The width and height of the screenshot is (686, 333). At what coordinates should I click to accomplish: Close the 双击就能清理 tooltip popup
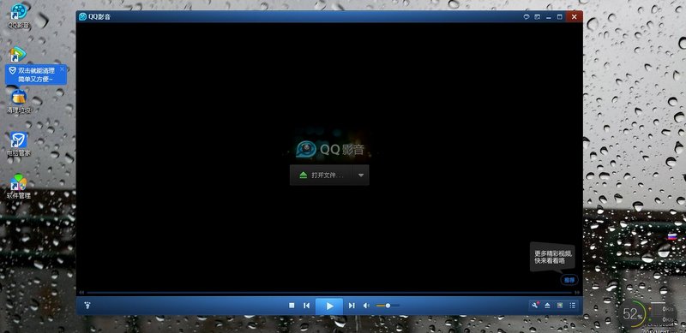coord(62,69)
